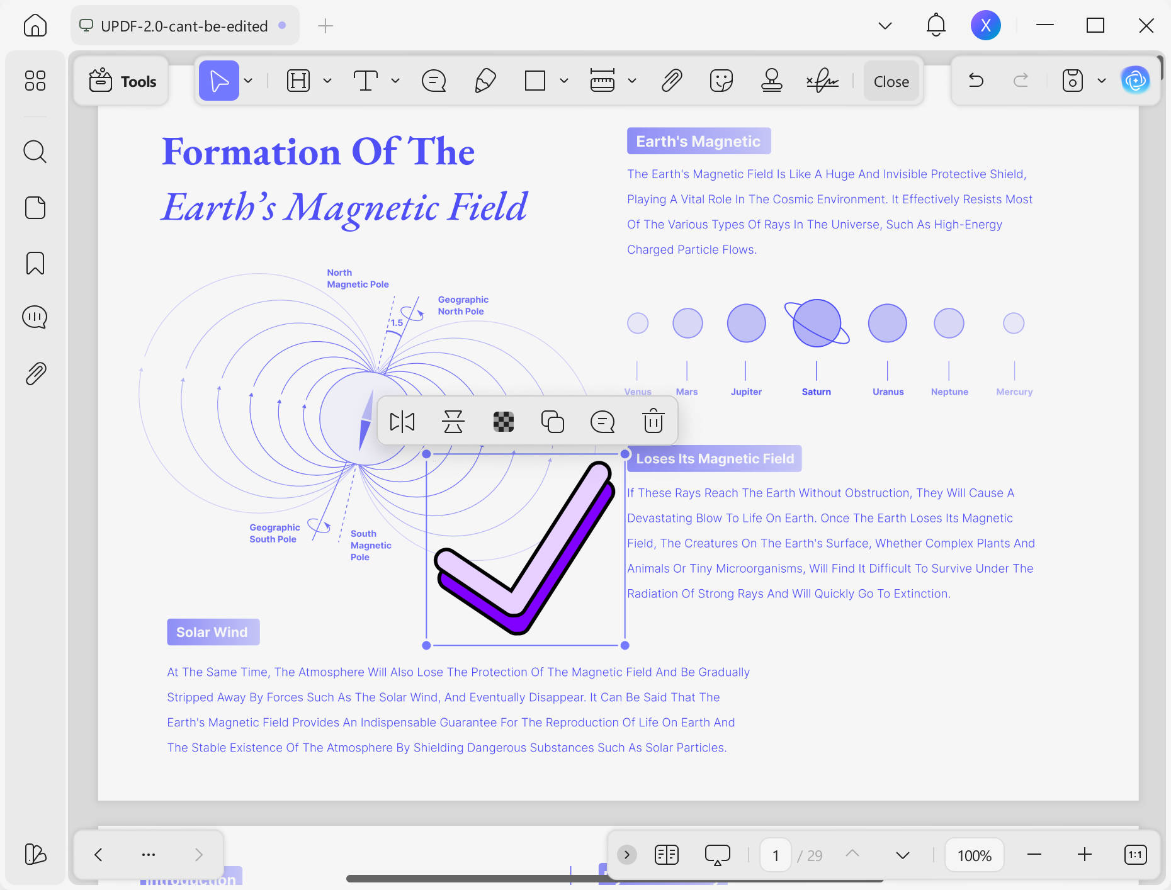Viewport: 1171px width, 890px height.
Task: Copy the selected sticker
Action: click(x=553, y=421)
